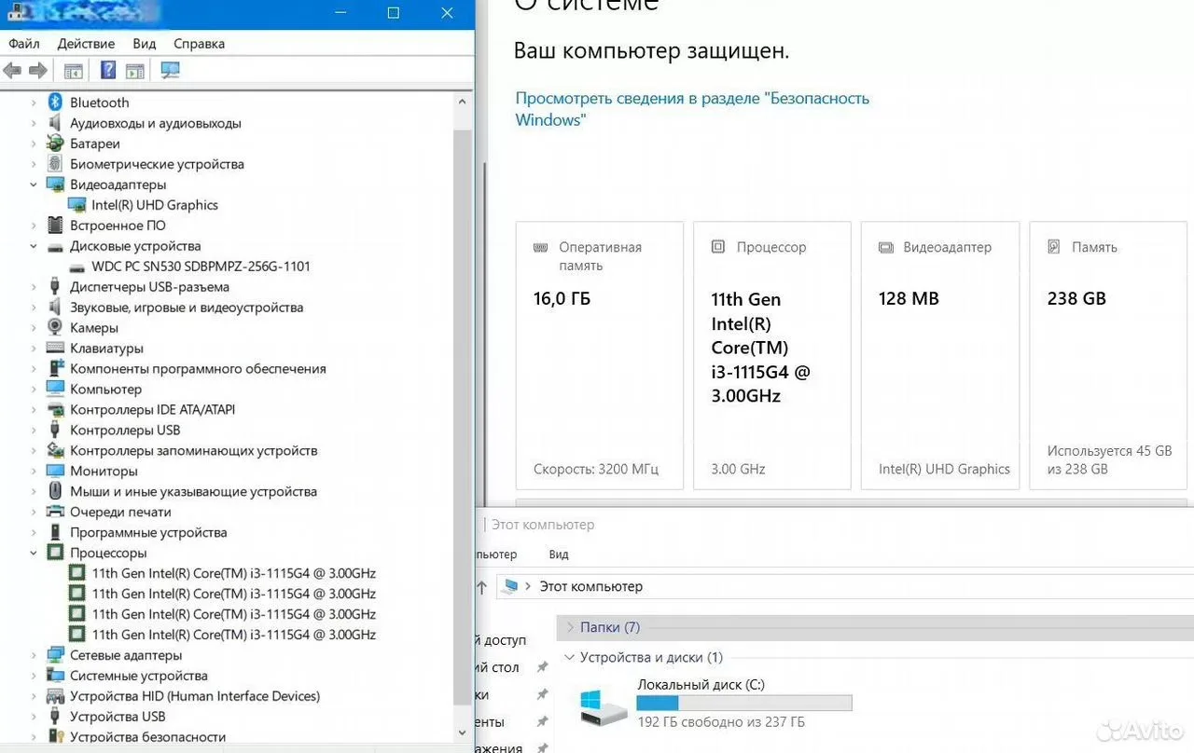This screenshot has height=753, width=1194.
Task: Click the mouse icon beside Мыши и иные указывающие устройства
Action: click(x=55, y=492)
